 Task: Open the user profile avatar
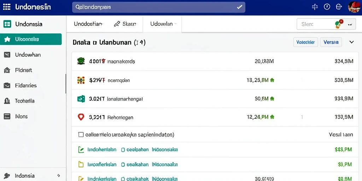pyautogui.click(x=354, y=7)
